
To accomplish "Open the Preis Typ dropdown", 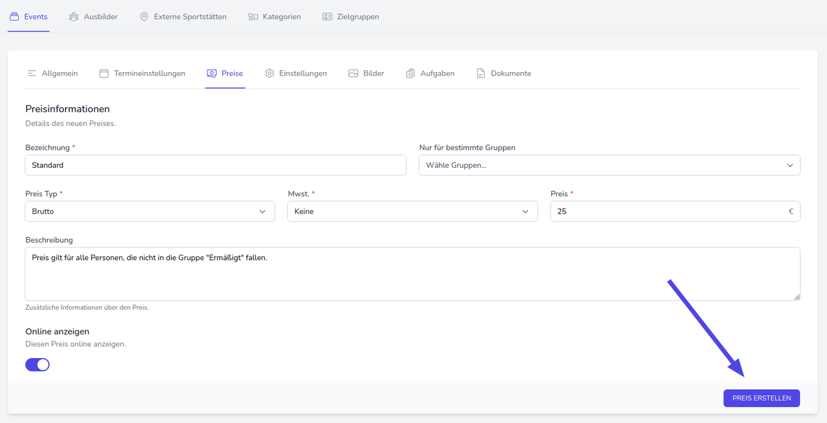I will [x=150, y=211].
